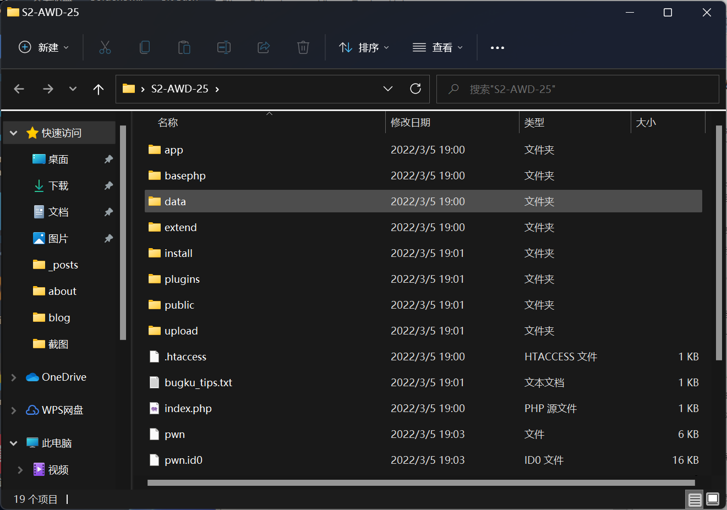Click the Cut scissors icon
The image size is (727, 510).
tap(105, 47)
